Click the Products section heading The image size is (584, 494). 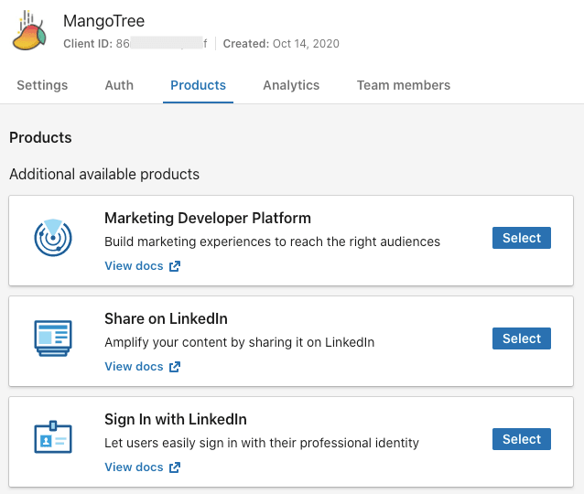tap(40, 137)
